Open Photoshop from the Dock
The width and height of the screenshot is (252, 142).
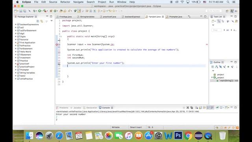(x=178, y=136)
